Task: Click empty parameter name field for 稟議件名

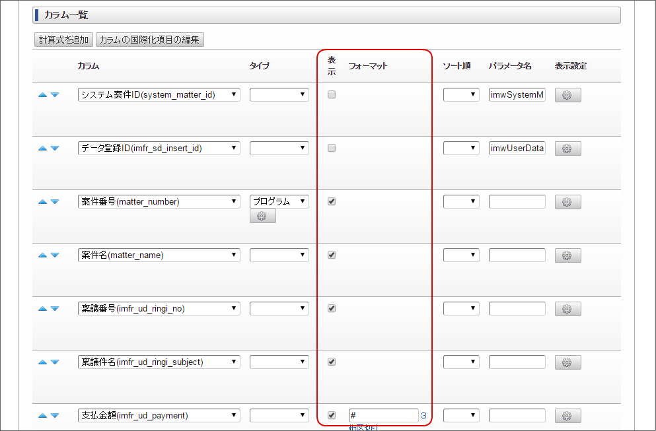Action: [517, 362]
